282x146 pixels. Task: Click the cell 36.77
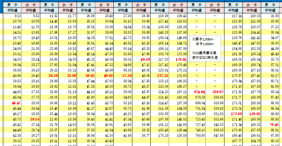[x=146, y=135]
